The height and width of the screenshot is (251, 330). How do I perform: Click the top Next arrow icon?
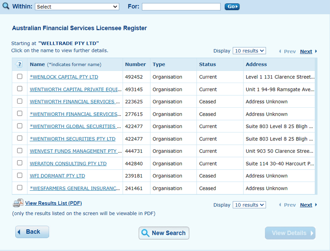316,51
